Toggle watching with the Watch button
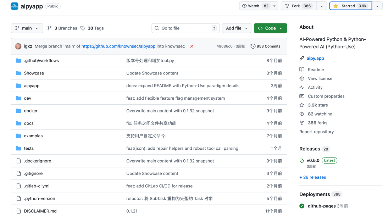The image size is (383, 215). (254, 6)
